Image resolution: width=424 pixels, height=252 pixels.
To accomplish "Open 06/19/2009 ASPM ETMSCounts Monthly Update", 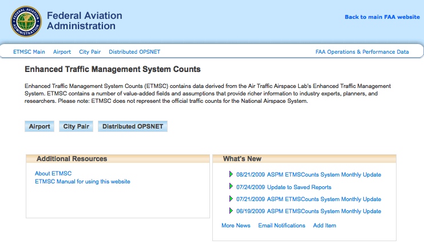I will [308, 211].
